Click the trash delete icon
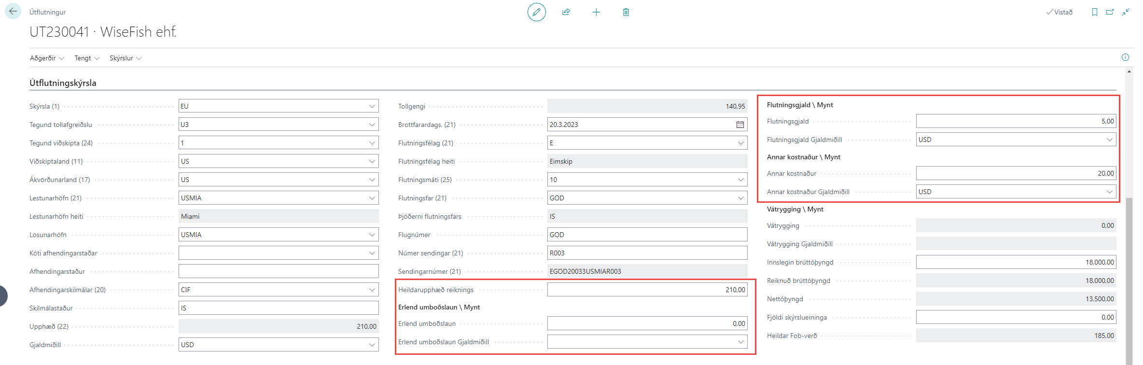 click(626, 12)
